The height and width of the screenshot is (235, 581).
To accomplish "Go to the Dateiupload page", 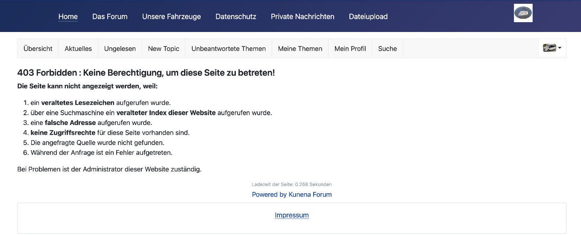I will [x=368, y=17].
